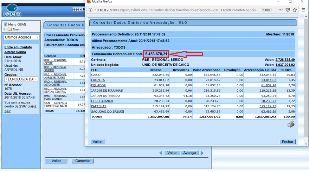
Task: Click the site information icon in address bar
Action: 91,10
